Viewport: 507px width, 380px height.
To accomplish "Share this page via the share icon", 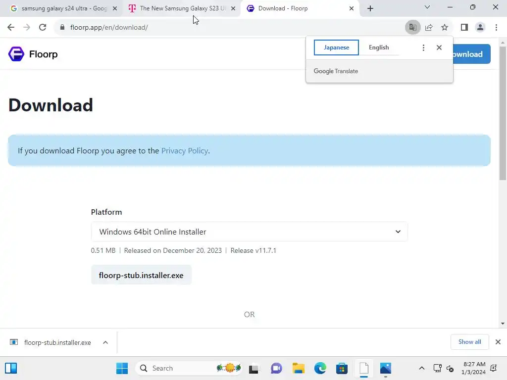I will click(429, 28).
